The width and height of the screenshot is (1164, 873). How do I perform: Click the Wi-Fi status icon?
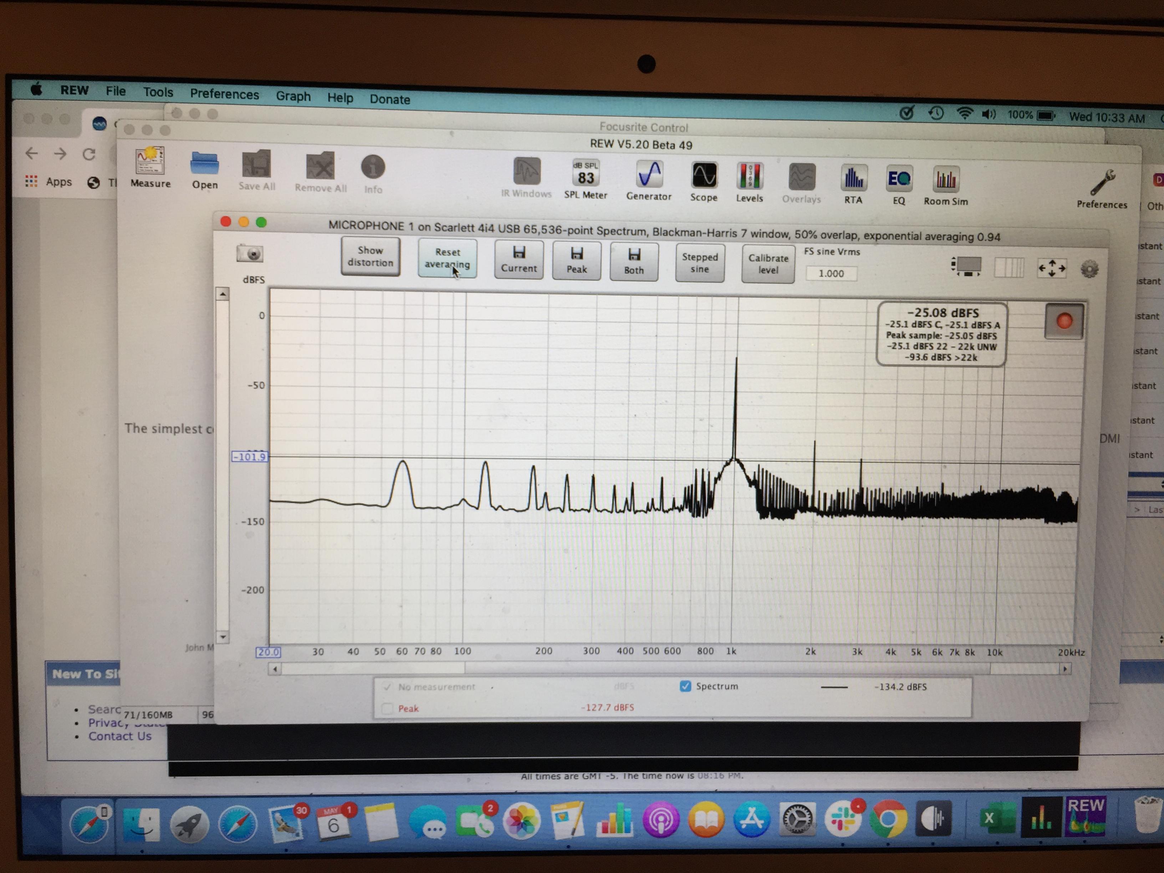tap(965, 113)
